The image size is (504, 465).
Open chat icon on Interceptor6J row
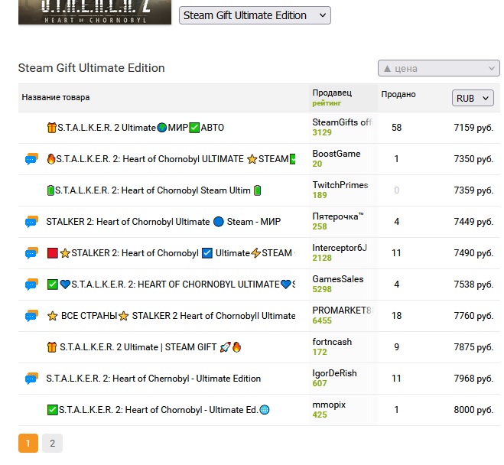(x=31, y=253)
